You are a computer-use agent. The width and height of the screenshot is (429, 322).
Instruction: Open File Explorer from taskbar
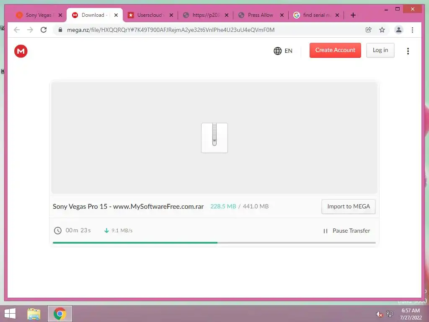[x=34, y=314]
